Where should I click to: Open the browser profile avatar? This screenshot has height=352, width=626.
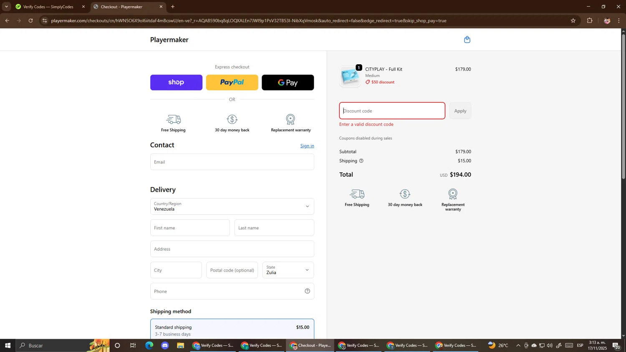point(607,20)
